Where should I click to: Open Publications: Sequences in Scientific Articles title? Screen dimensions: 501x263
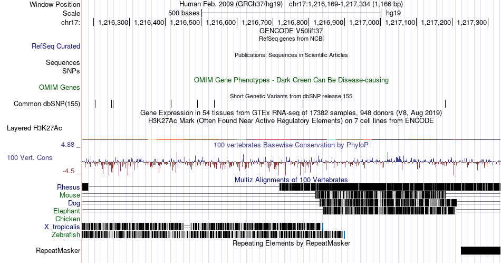[x=291, y=55]
